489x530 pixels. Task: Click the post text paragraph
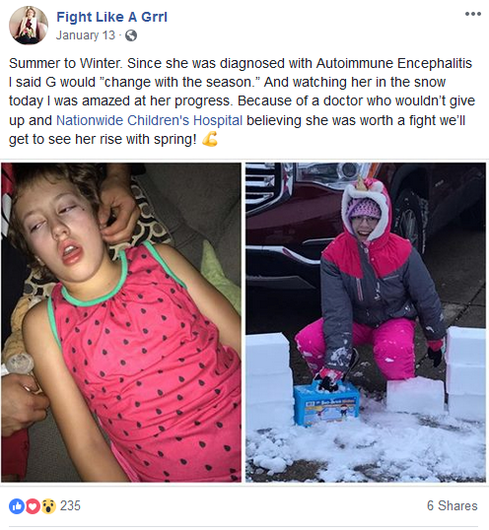point(242,101)
